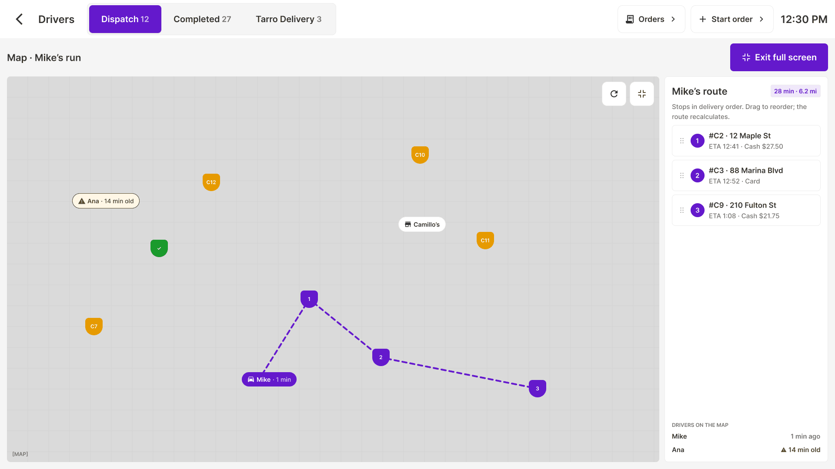Image resolution: width=835 pixels, height=469 pixels.
Task: Open the #C2 12 Maple St stop
Action: point(746,141)
